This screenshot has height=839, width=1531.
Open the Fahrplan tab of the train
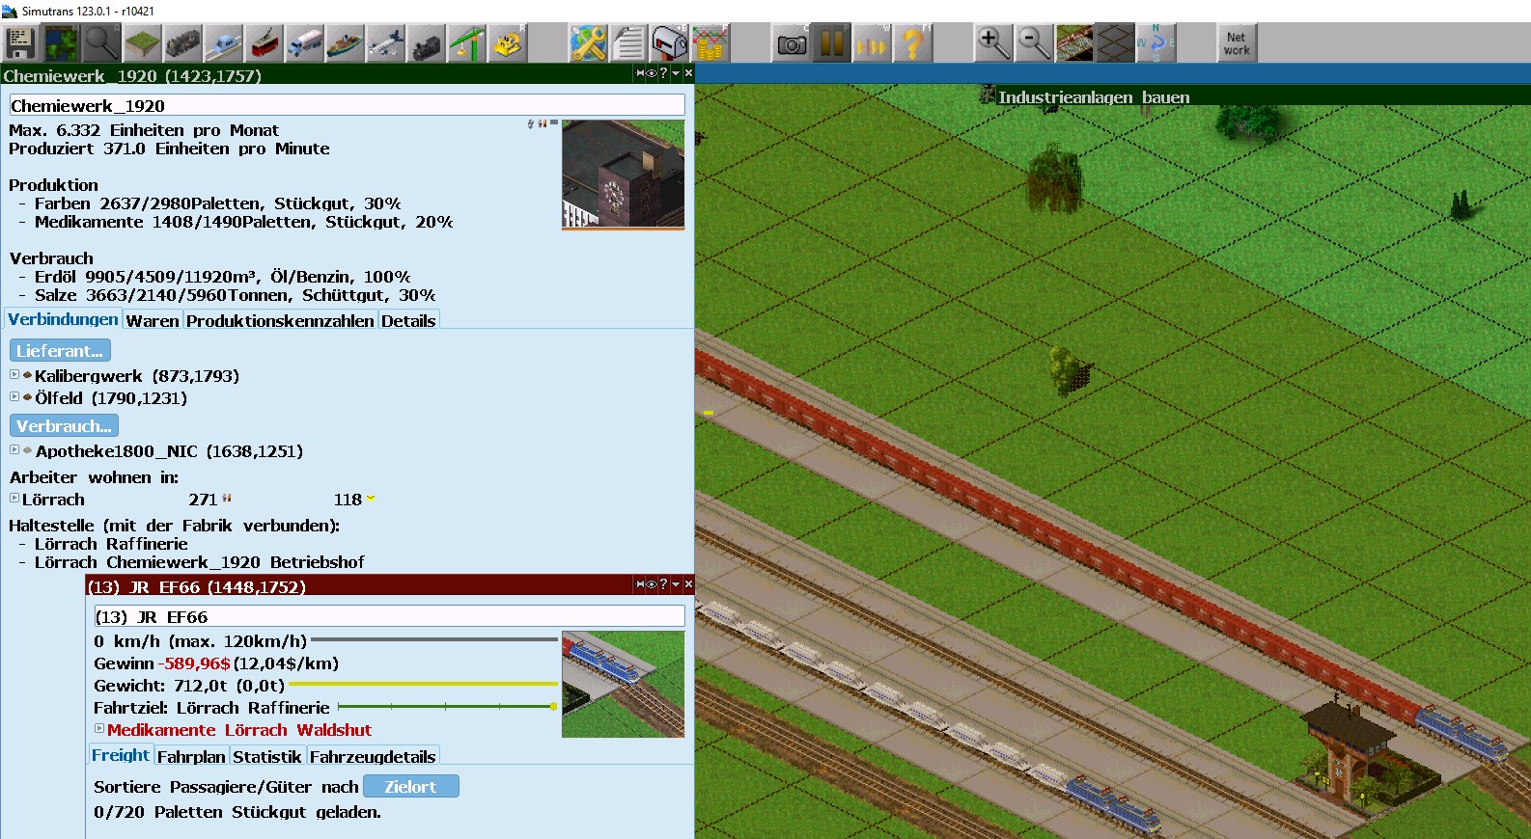tap(191, 757)
